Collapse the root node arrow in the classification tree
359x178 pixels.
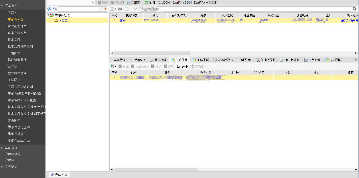coord(48,15)
